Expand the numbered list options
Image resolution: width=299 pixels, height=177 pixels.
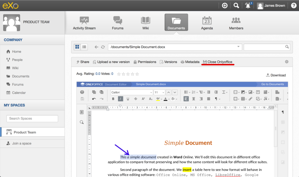coord(197,92)
